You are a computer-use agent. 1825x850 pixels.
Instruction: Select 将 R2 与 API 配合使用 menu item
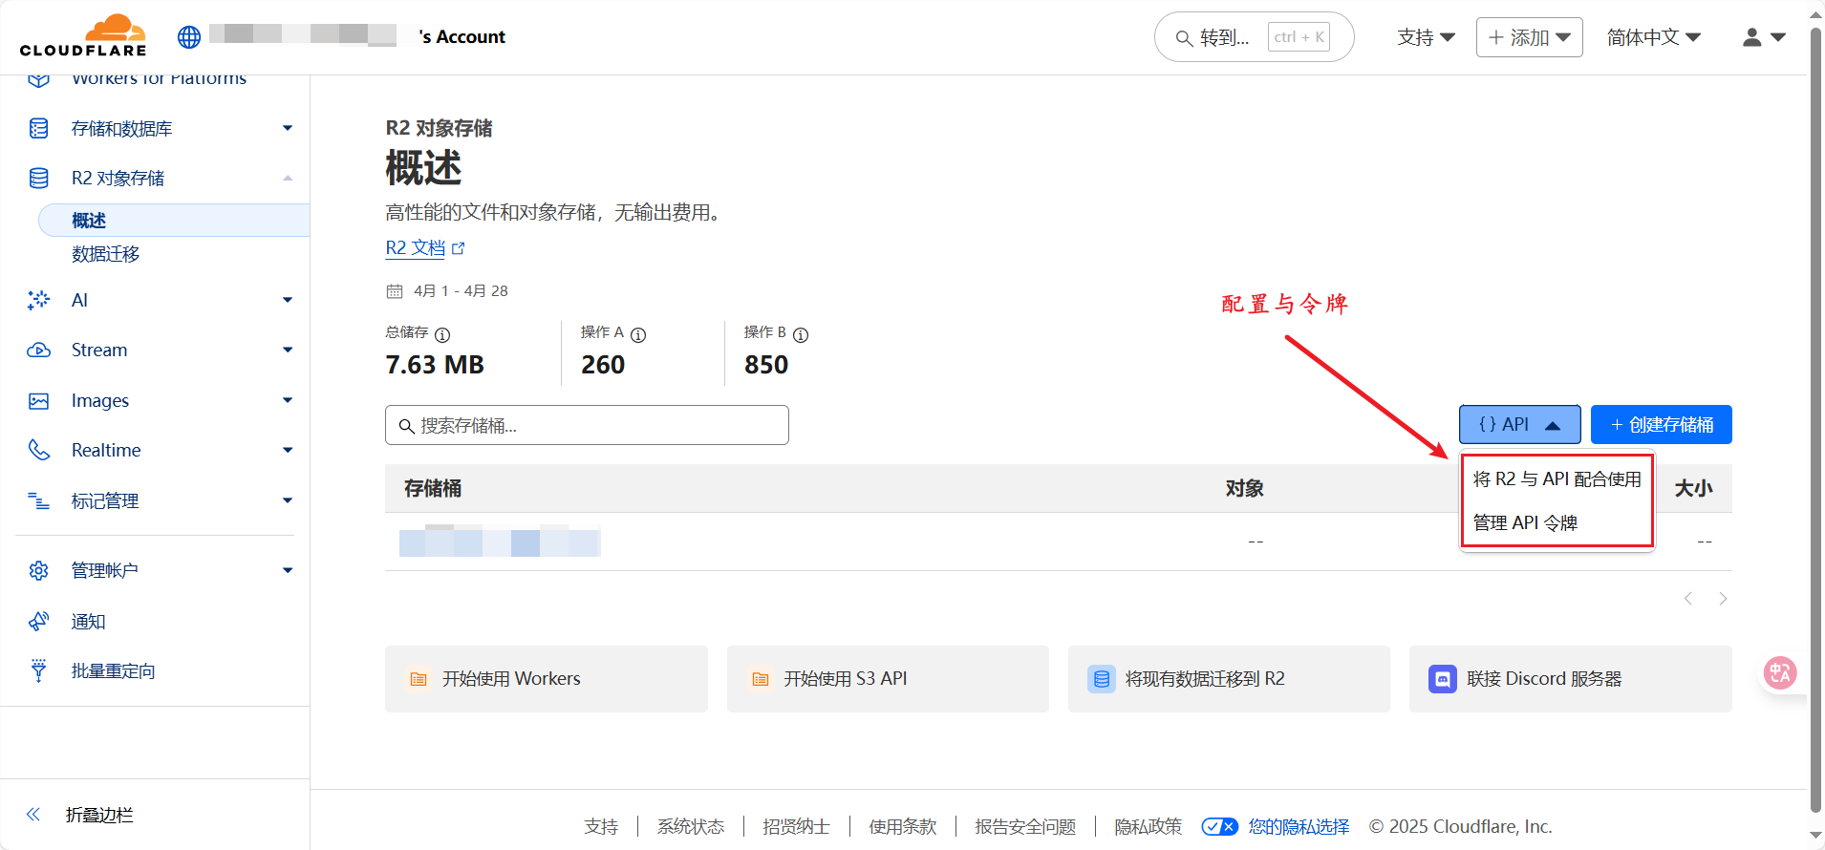coord(1557,478)
